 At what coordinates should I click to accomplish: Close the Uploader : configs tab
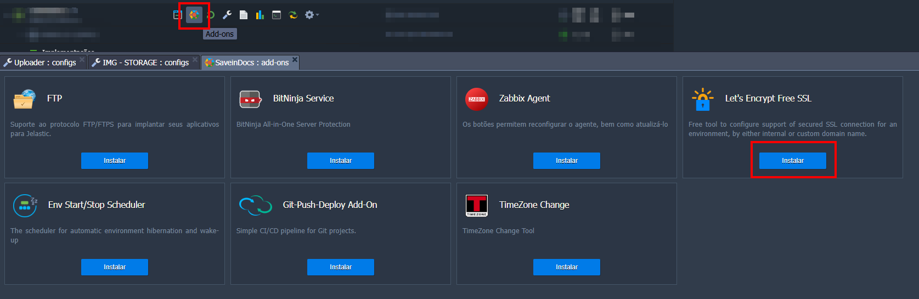pyautogui.click(x=82, y=59)
